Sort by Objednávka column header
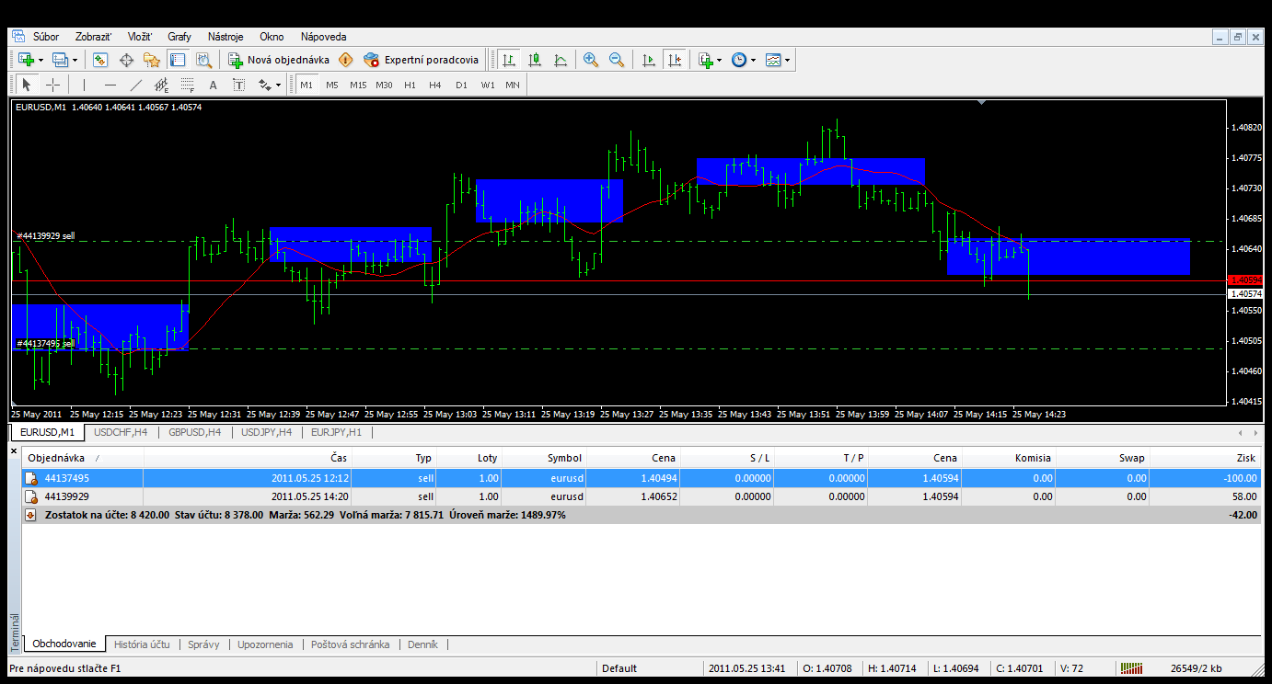Image resolution: width=1272 pixels, height=684 pixels. (83, 458)
